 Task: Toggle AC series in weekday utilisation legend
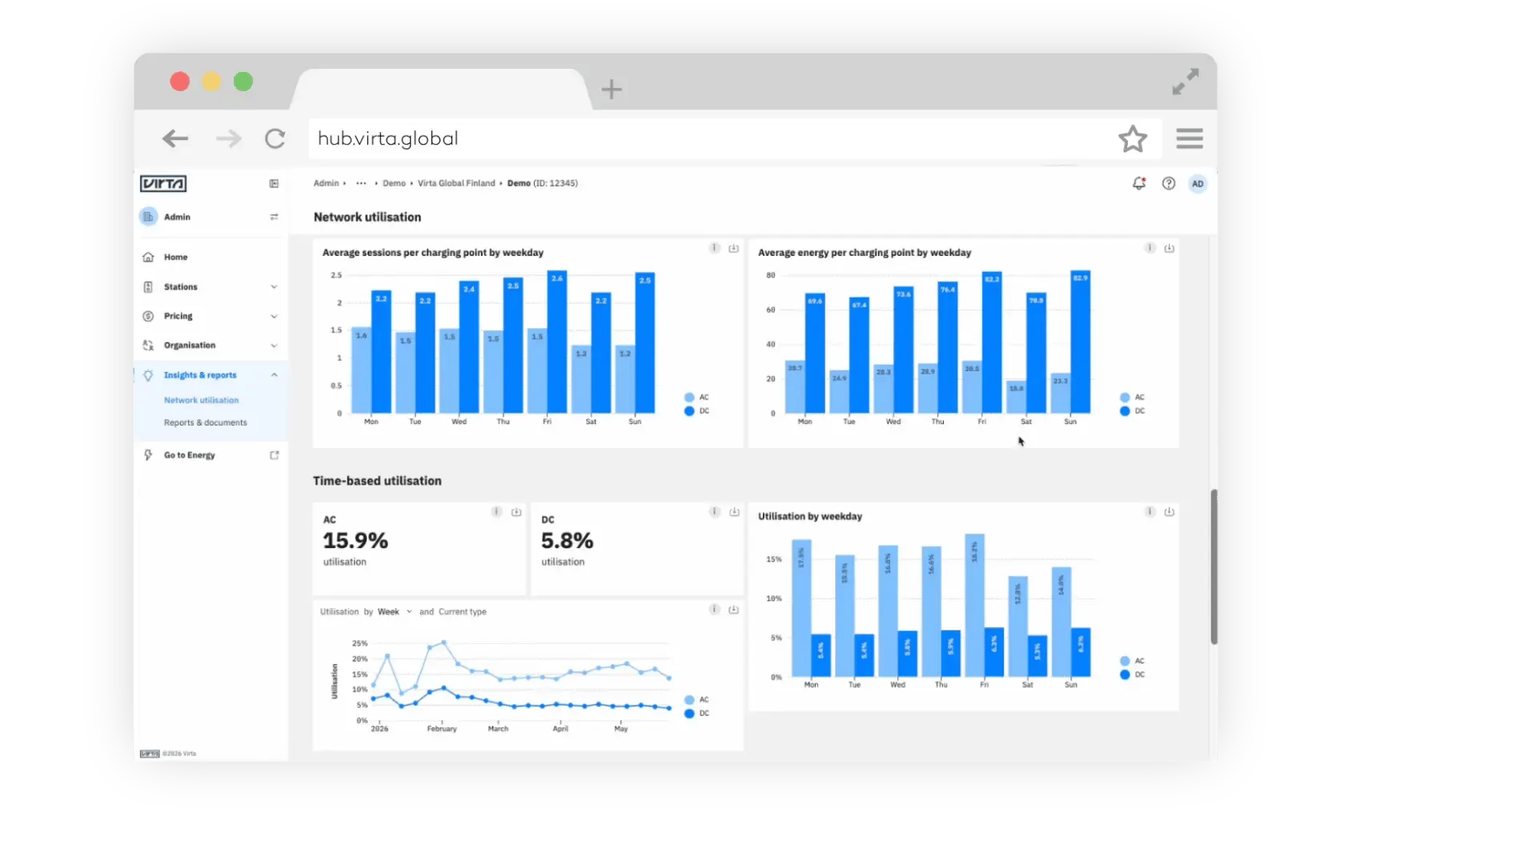(x=1132, y=662)
